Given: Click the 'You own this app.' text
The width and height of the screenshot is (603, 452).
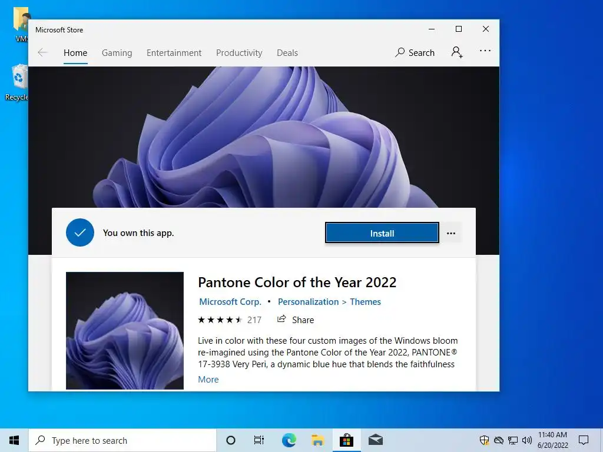Looking at the screenshot, I should [x=138, y=233].
